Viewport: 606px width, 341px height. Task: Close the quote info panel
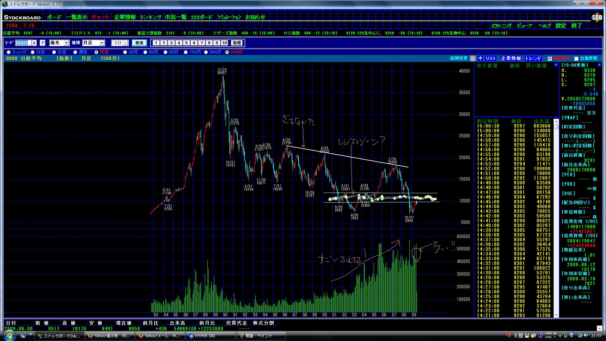coord(599,65)
